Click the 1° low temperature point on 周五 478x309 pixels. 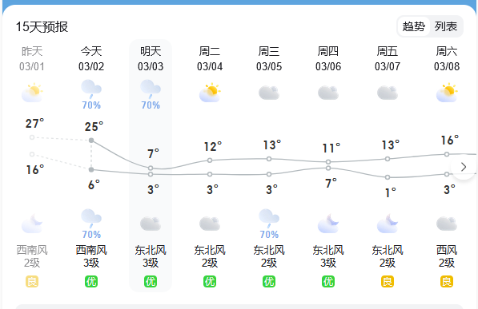pos(388,177)
